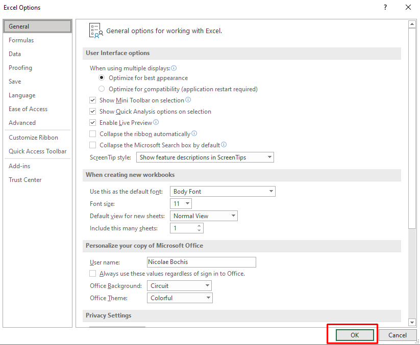Expand the default font Body Font dropdown
The width and height of the screenshot is (420, 345).
(x=223, y=192)
